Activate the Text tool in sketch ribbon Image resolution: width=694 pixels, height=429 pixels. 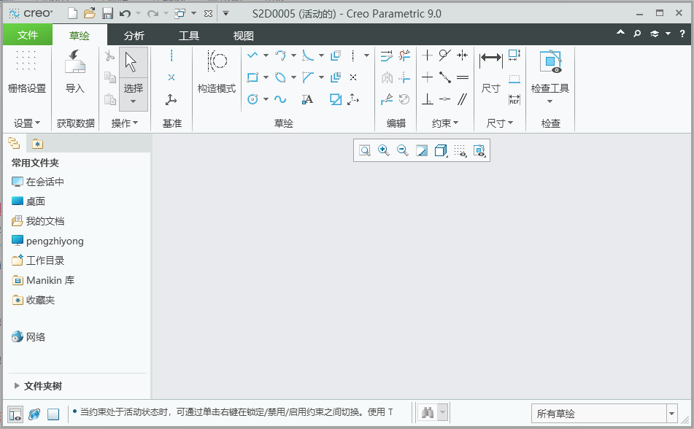(x=307, y=99)
